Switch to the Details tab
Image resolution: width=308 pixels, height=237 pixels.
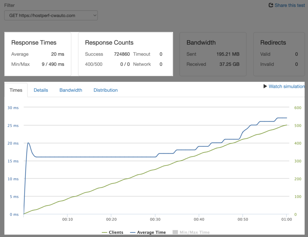tap(41, 90)
